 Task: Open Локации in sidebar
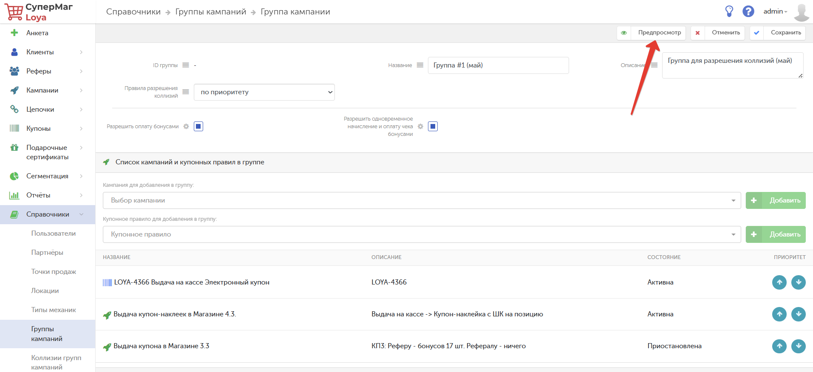click(45, 291)
